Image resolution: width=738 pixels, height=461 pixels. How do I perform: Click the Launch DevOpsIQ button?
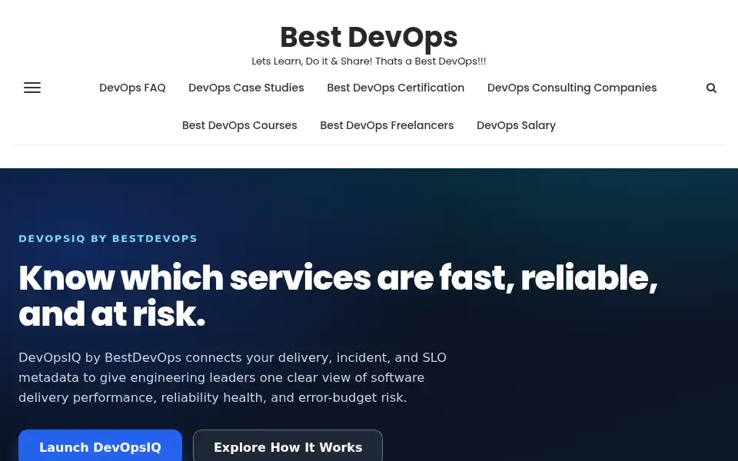point(100,447)
